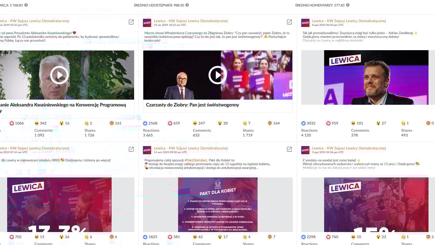435x245 pixels.
Task: Open the Pakt dla Kobiet graphic
Action: point(218,205)
